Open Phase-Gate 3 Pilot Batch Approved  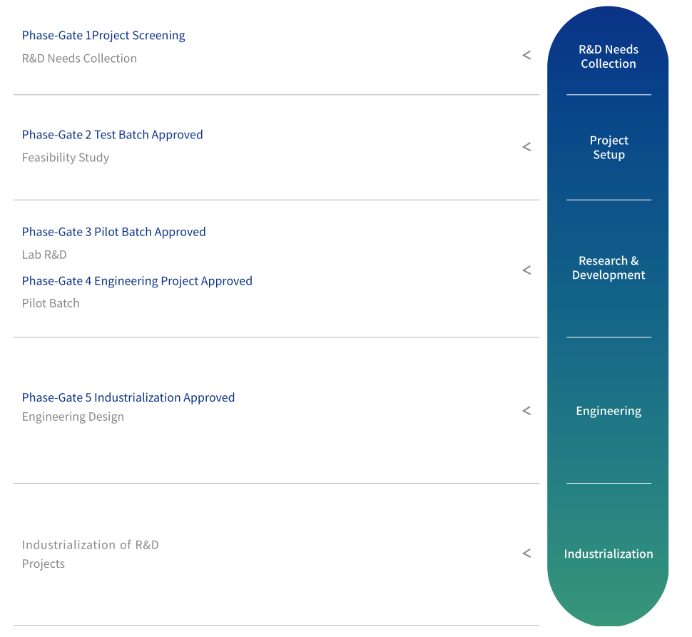113,232
